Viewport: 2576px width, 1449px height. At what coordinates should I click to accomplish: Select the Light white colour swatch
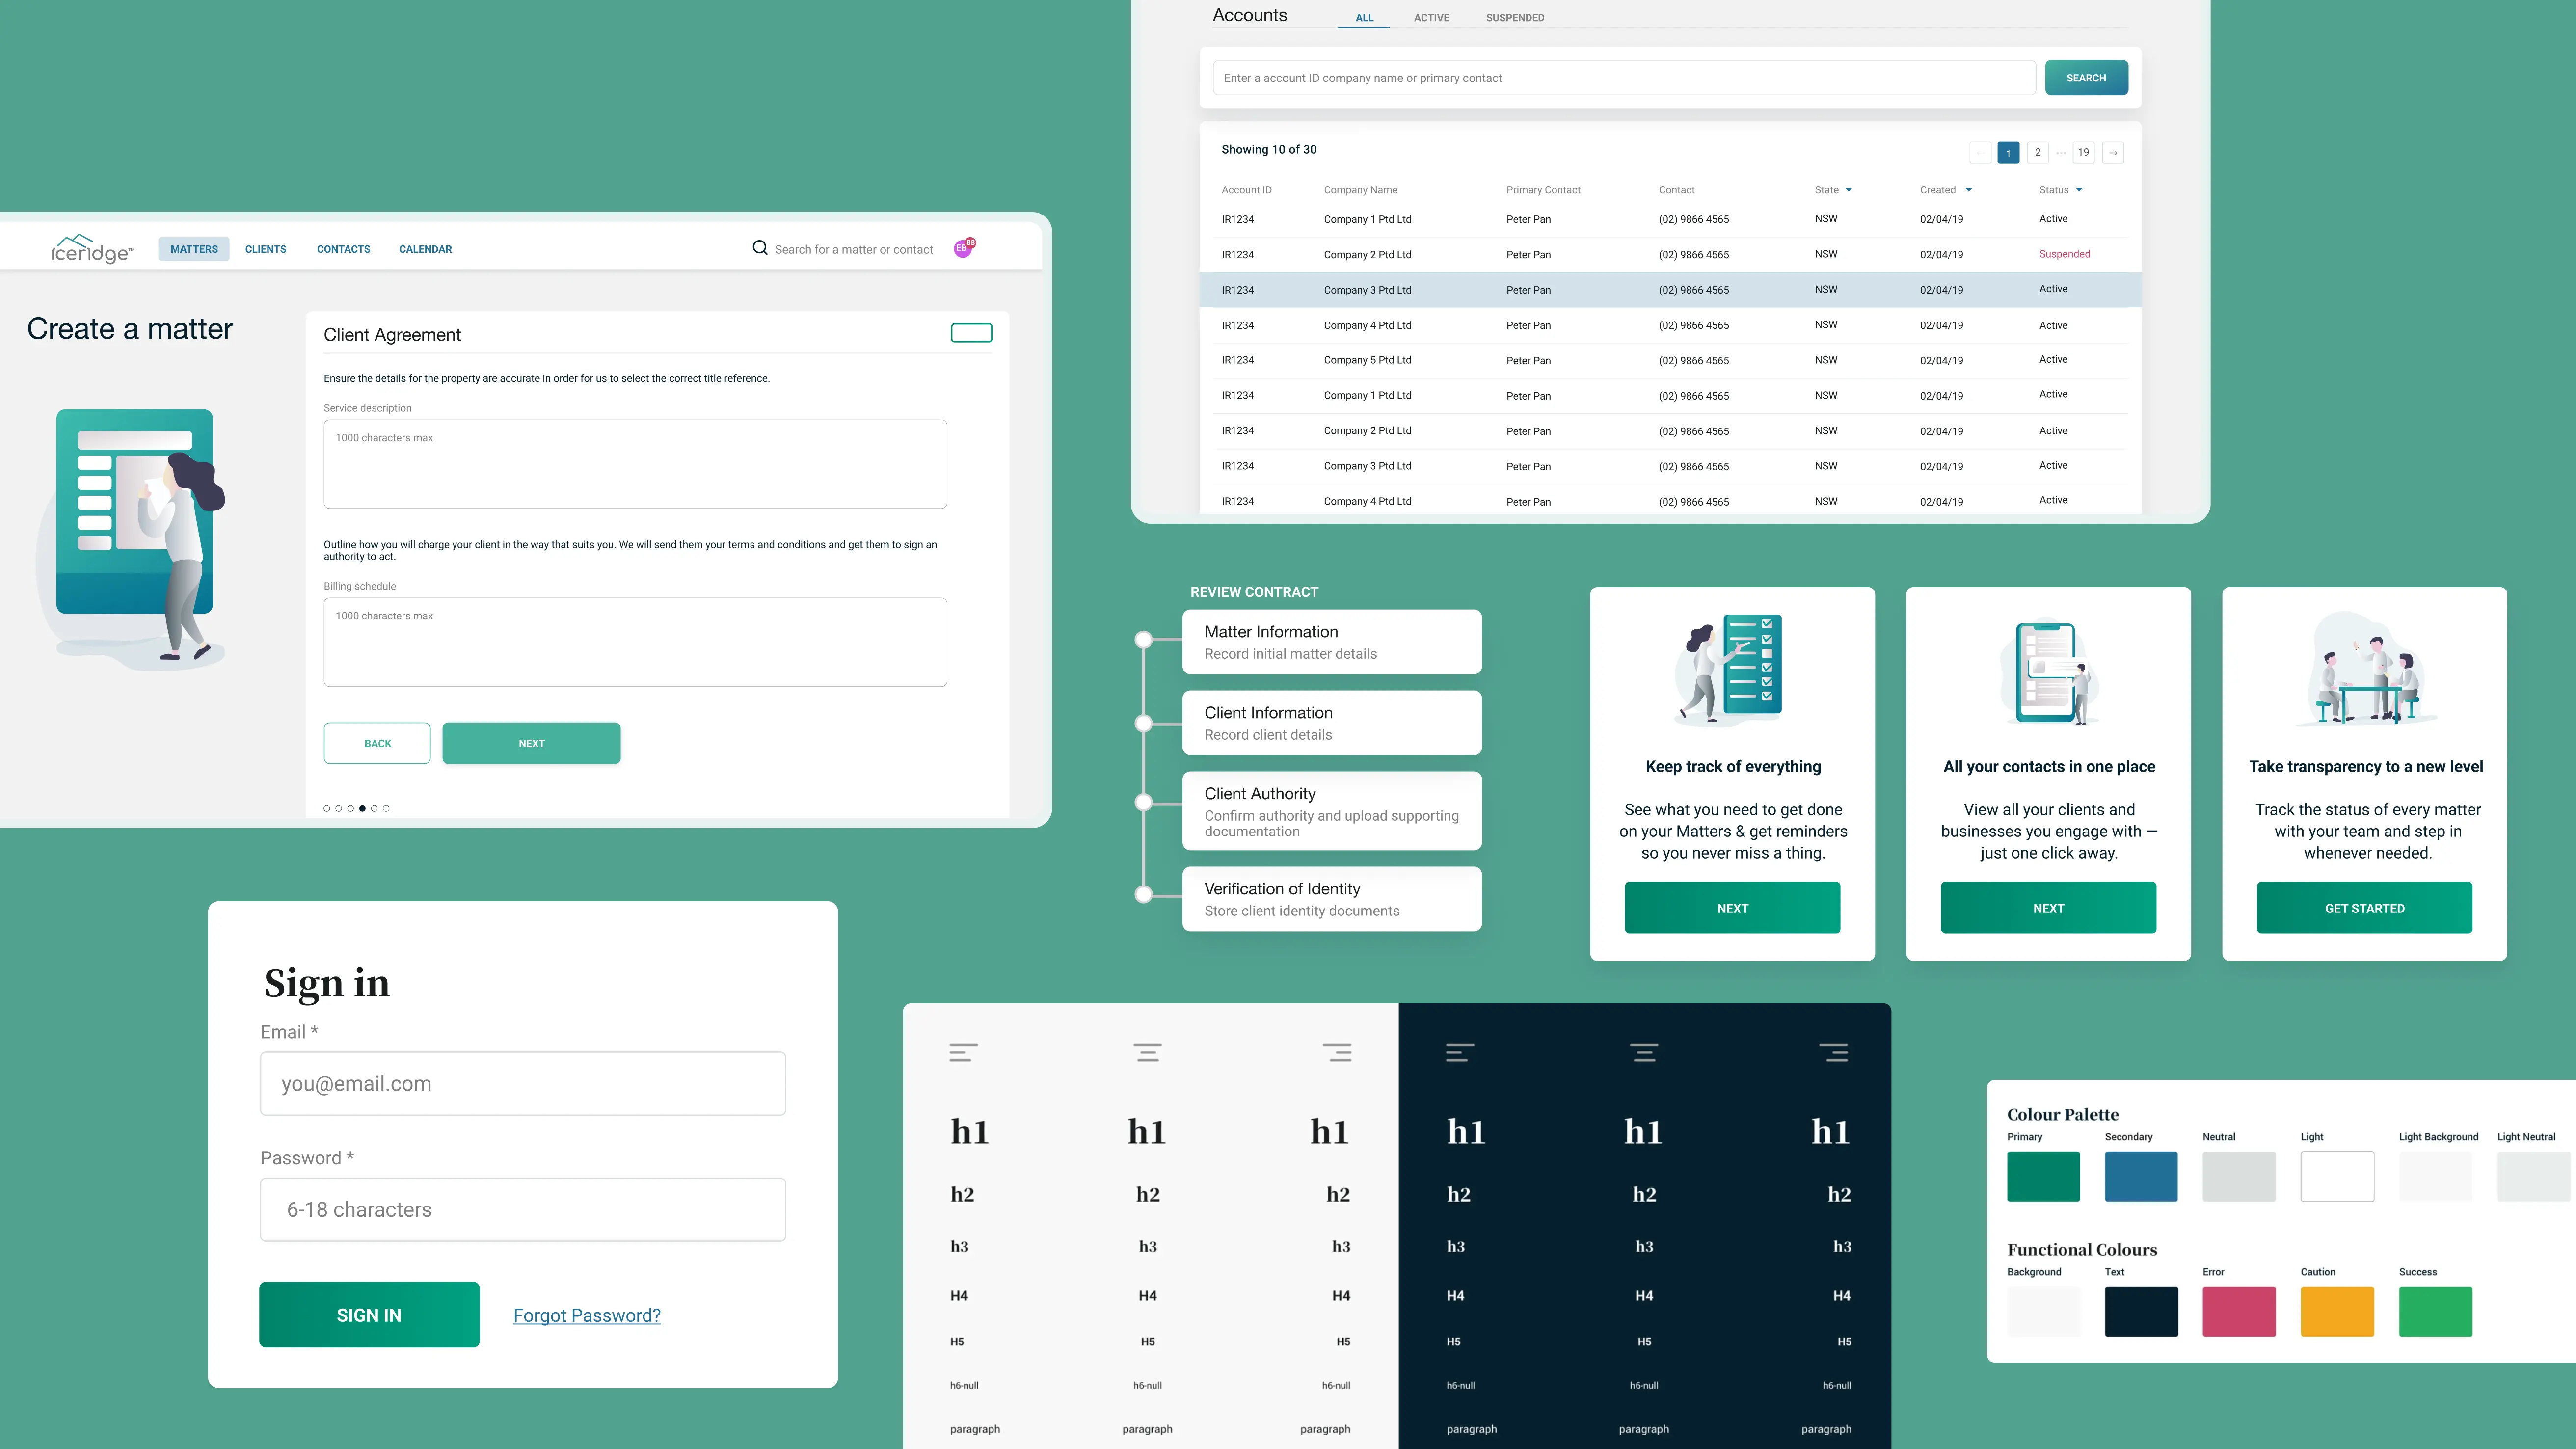pyautogui.click(x=2337, y=1176)
